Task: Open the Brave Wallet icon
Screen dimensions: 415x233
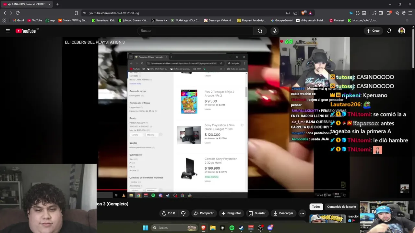Action: (x=389, y=13)
